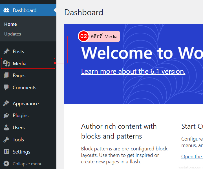This screenshot has width=203, height=169.
Task: Click the Comments speech bubble icon
Action: (6, 88)
